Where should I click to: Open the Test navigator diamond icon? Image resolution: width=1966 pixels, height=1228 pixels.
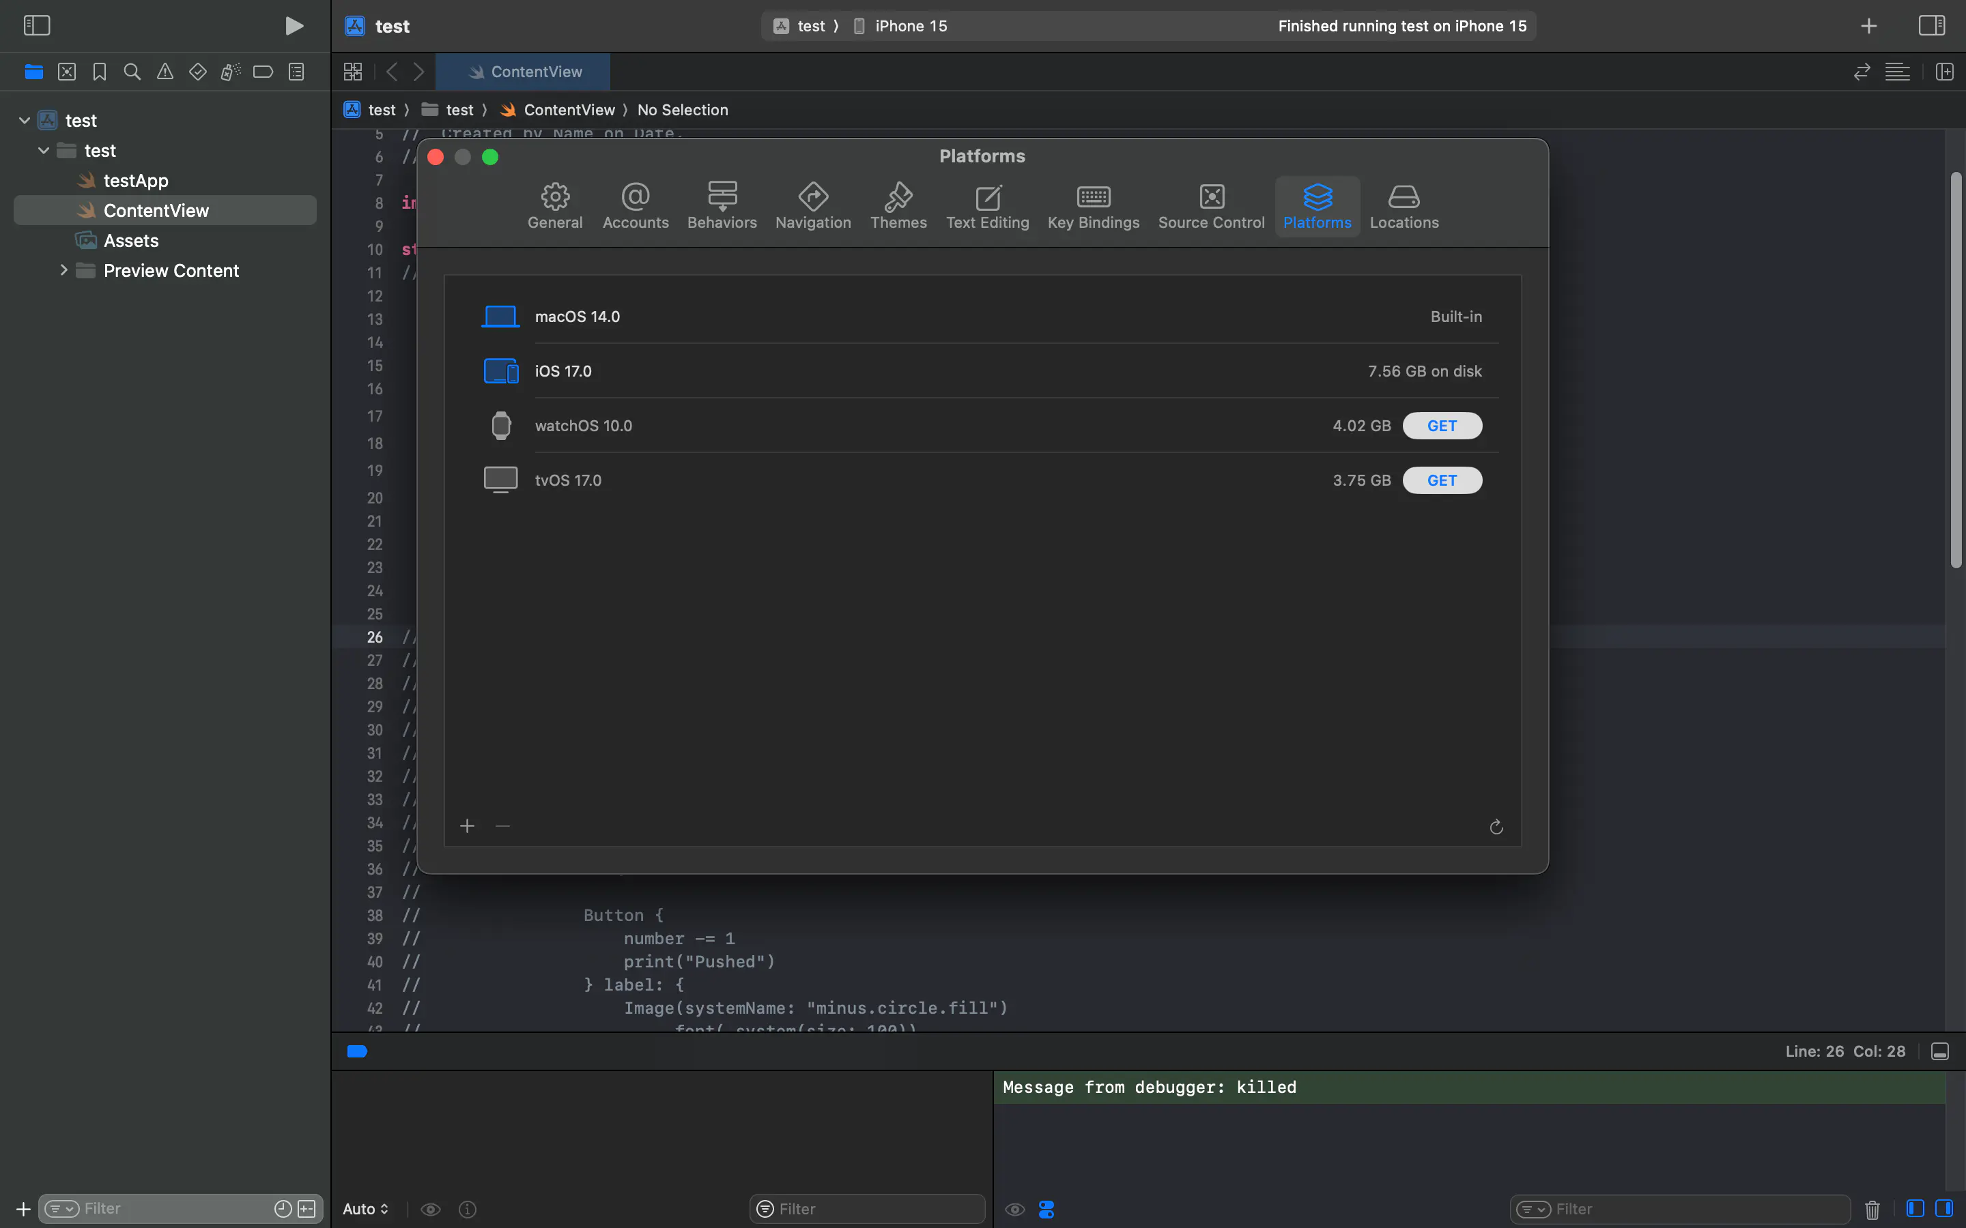tap(197, 72)
